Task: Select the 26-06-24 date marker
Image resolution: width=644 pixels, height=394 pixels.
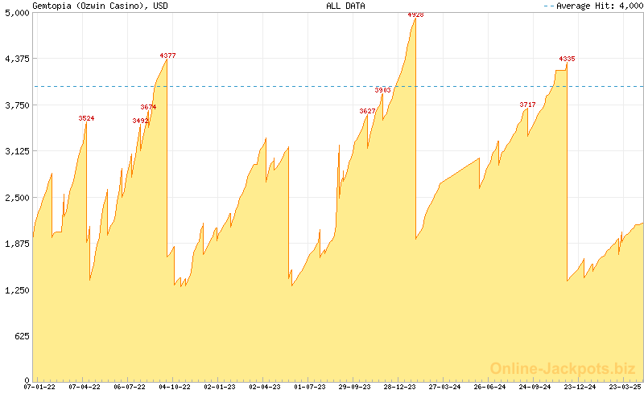Action: (490, 387)
